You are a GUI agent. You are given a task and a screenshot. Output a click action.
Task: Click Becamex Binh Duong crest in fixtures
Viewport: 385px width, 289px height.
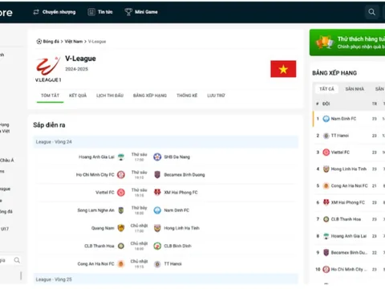[x=157, y=175]
